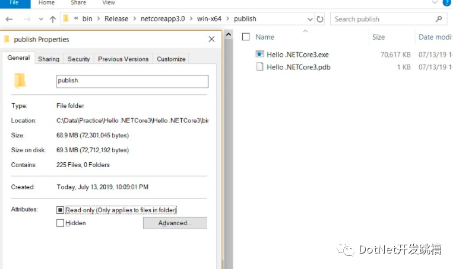
Task: Select win-x64 in the breadcrumb path
Action: point(210,19)
